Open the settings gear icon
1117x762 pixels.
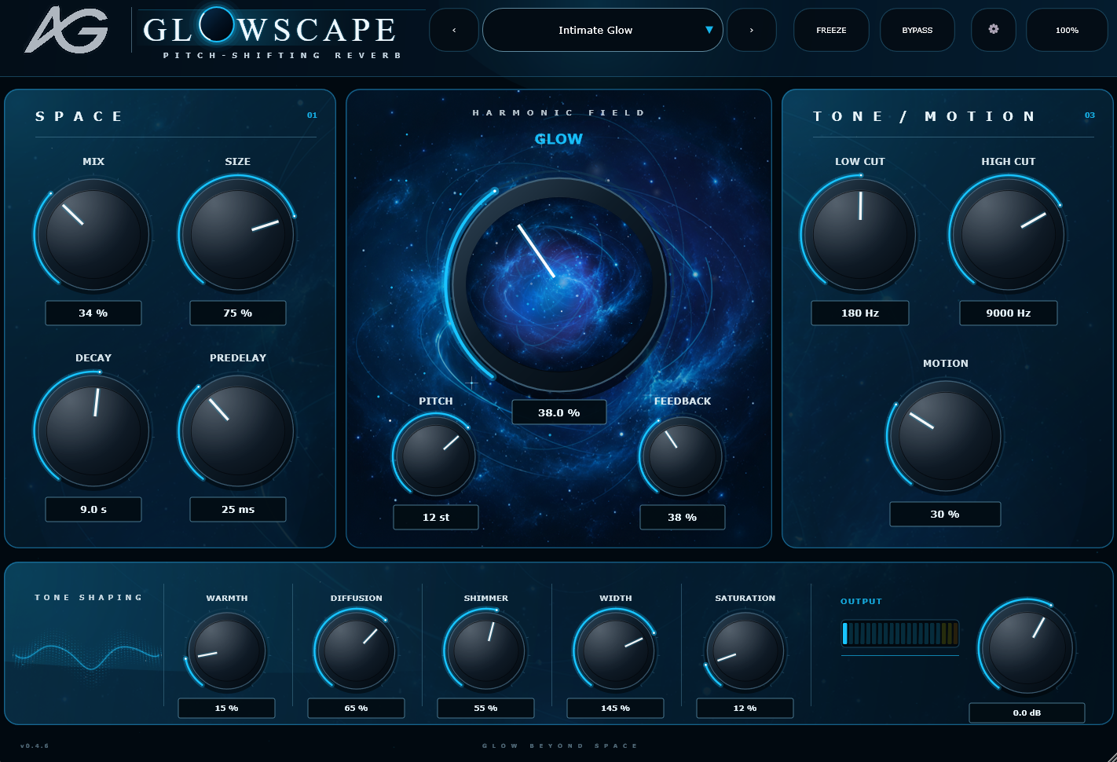pyautogui.click(x=993, y=30)
